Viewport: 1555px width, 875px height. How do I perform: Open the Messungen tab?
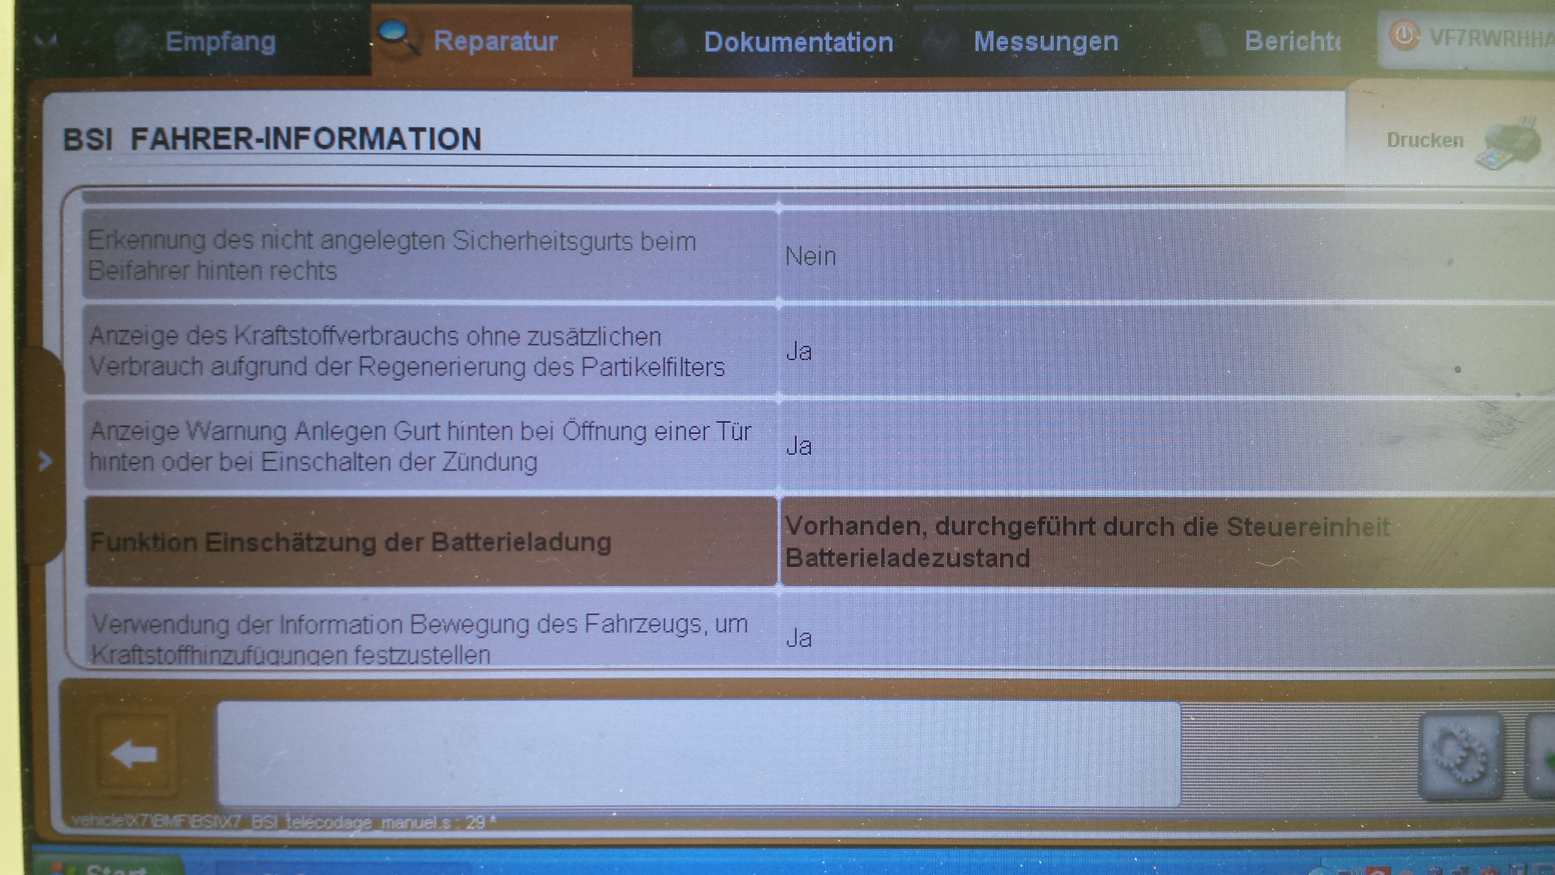(x=1046, y=42)
